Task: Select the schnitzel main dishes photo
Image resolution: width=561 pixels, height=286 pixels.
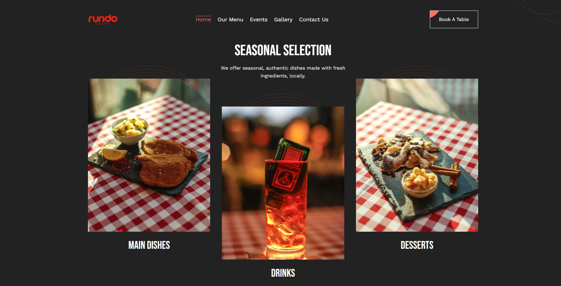Action: pyautogui.click(x=149, y=155)
